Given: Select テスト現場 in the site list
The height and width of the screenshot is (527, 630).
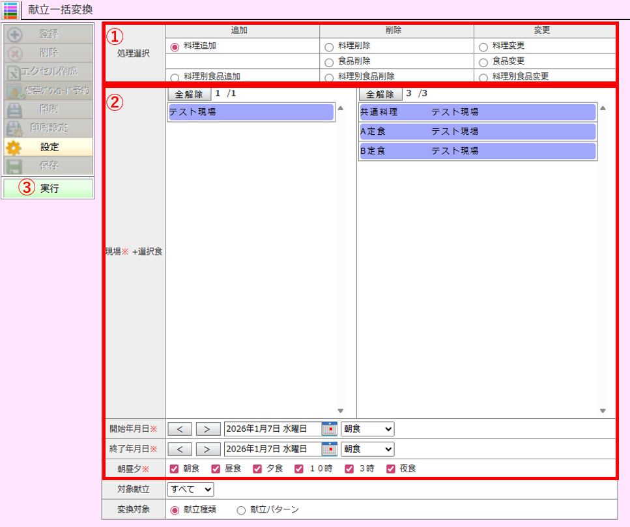Looking at the screenshot, I should [250, 112].
